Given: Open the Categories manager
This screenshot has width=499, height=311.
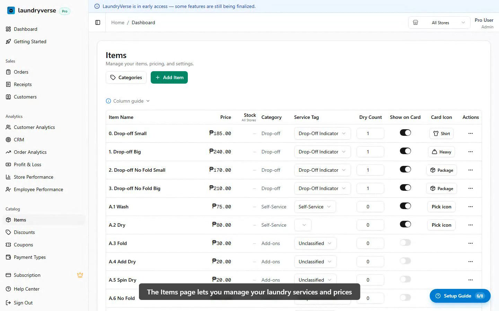Looking at the screenshot, I should click(x=126, y=77).
